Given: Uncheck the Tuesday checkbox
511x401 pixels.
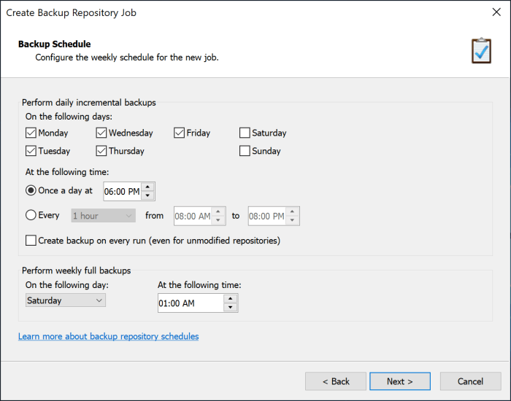Looking at the screenshot, I should [31, 151].
